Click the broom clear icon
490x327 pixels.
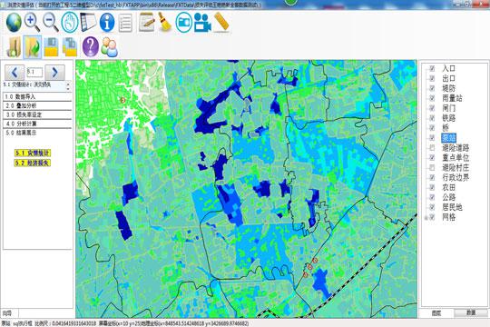coord(164,22)
